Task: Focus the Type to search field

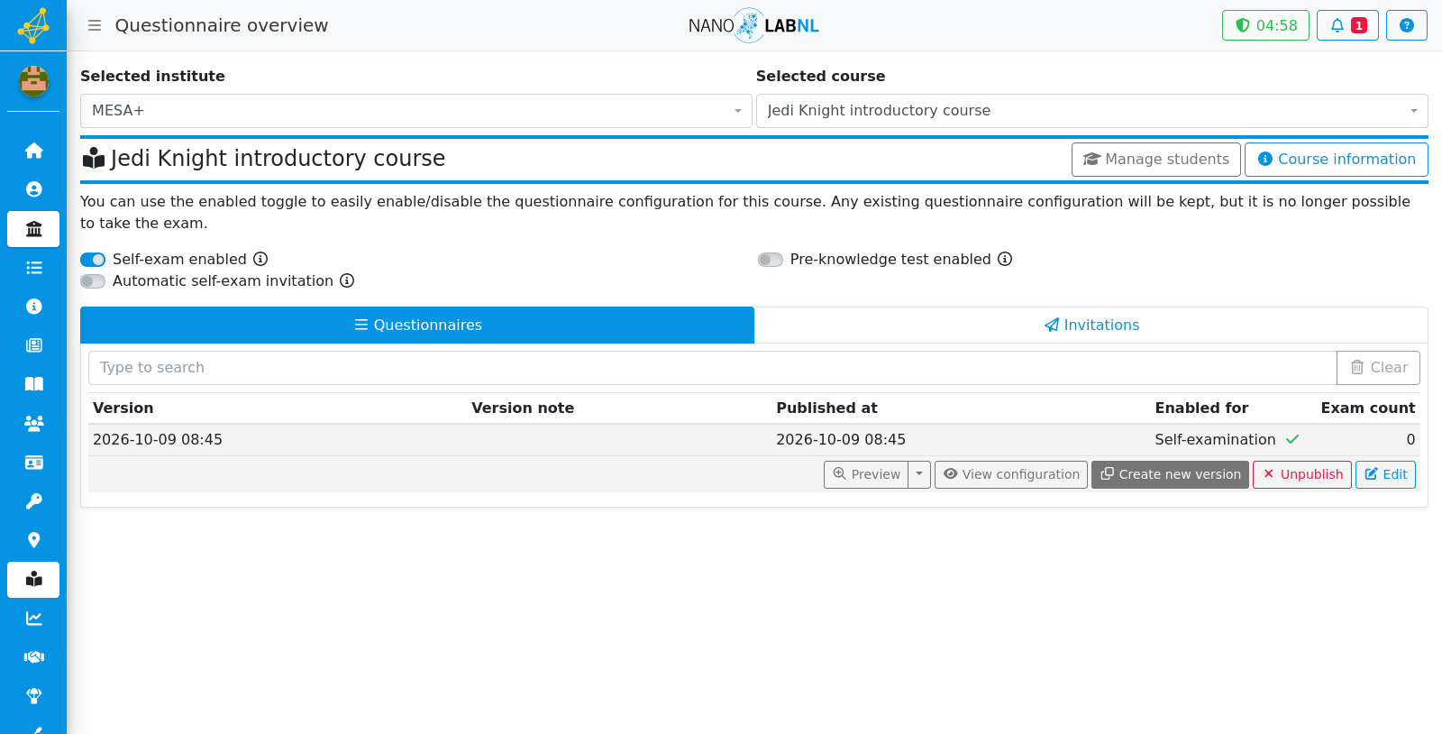Action: 712,368
